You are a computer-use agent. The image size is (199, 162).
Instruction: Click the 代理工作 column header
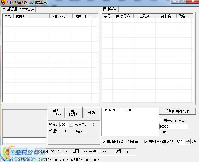pyautogui.click(x=82, y=16)
